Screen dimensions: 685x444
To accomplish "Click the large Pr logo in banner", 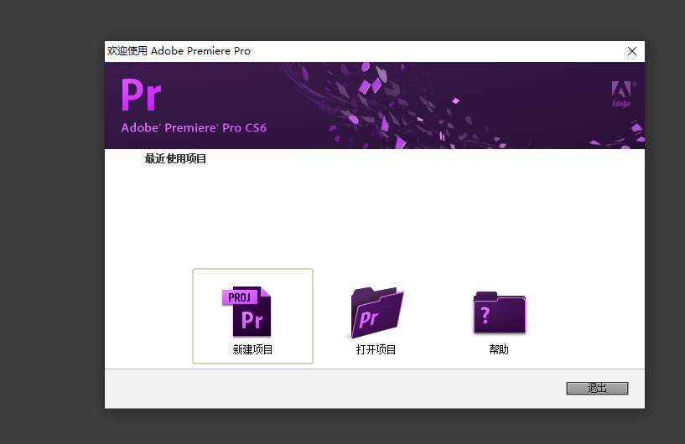I will (x=141, y=95).
